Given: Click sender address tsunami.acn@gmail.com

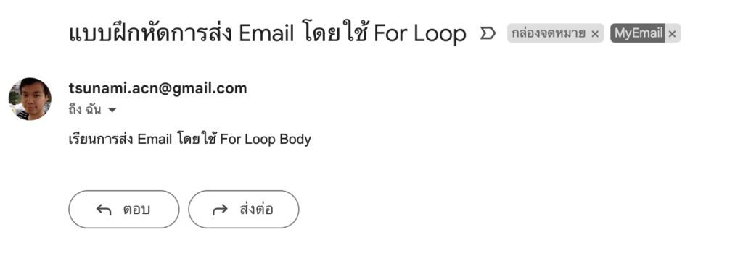Looking at the screenshot, I should (x=157, y=88).
